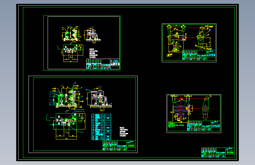
Task: Select title block of yellow-dimensioned fork sheet
Action: (199, 55)
